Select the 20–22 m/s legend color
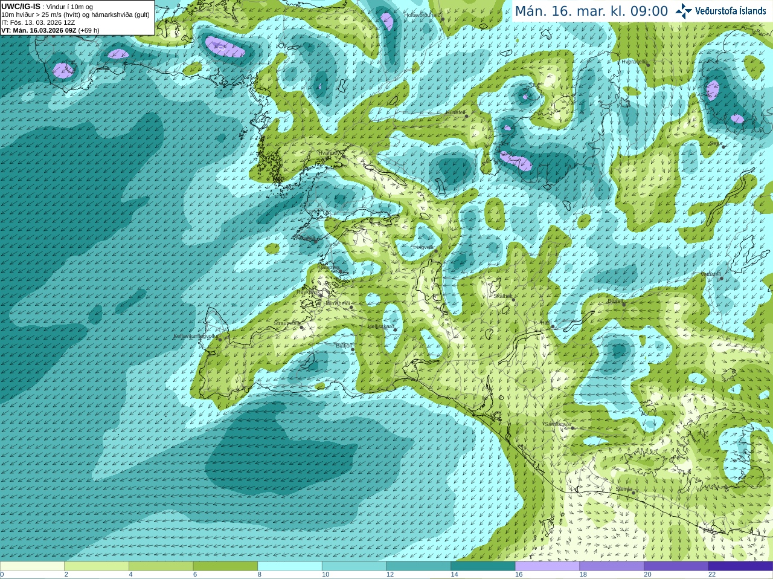This screenshot has height=579, width=773. point(676,566)
